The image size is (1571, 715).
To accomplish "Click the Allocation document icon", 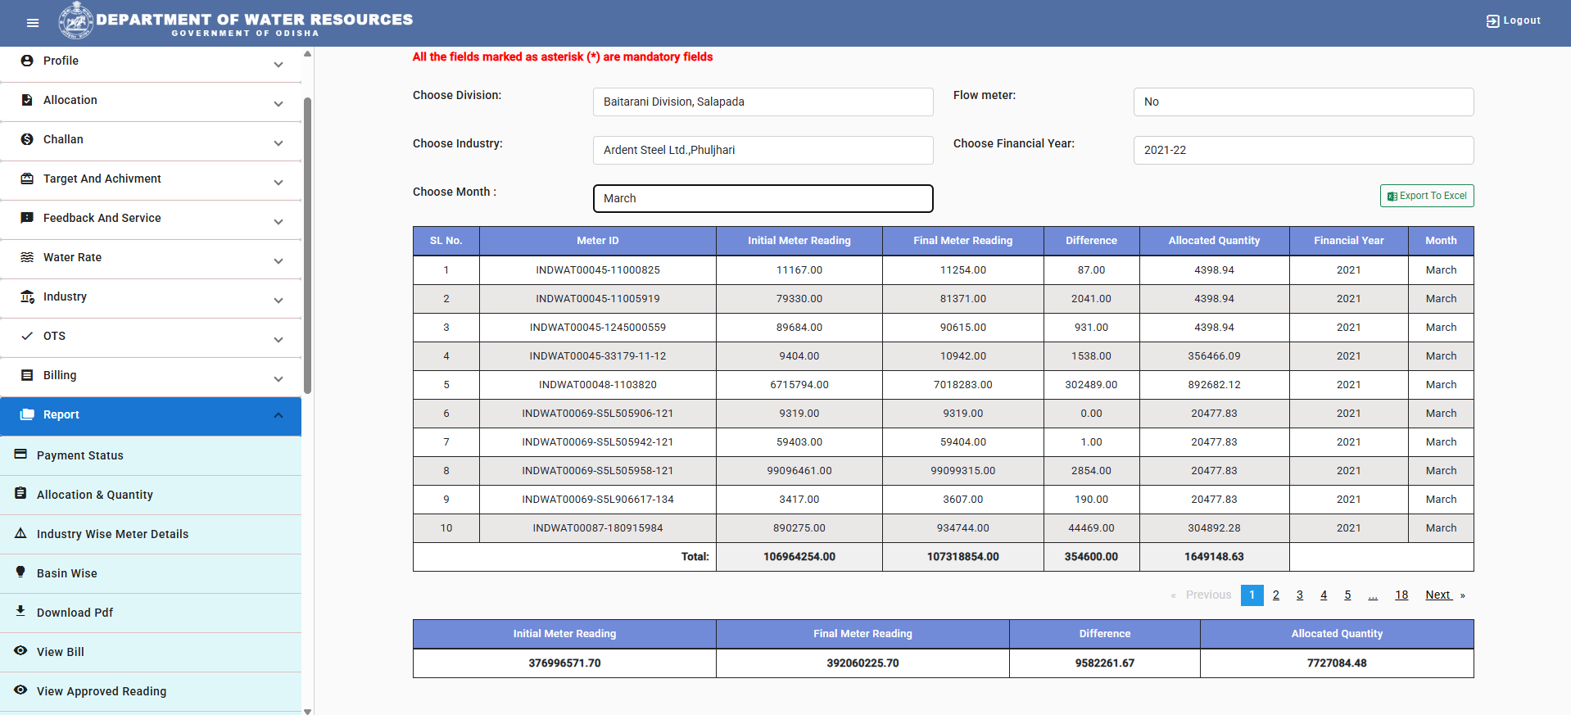I will click(27, 100).
